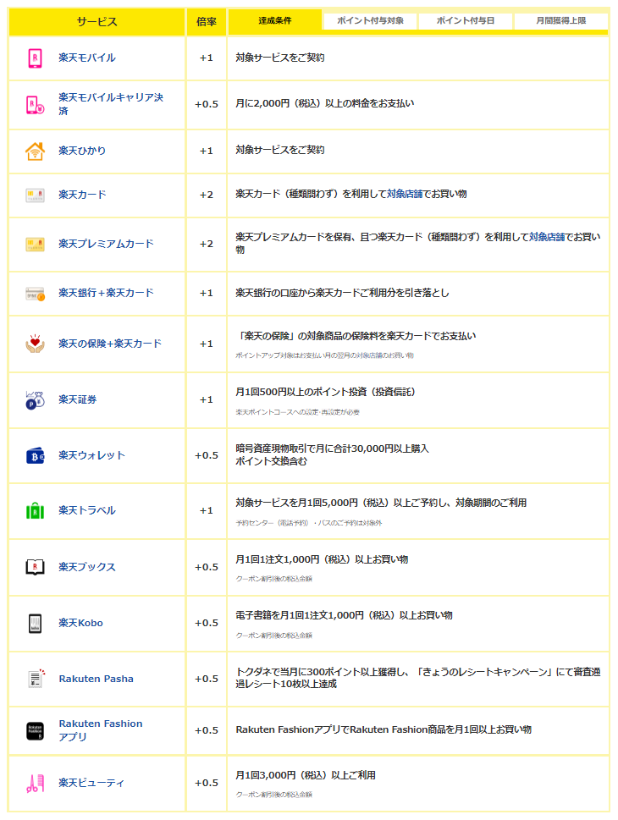Click the 楽天Kobo e-reader icon
Screen dimensions: 618x820
click(35, 623)
